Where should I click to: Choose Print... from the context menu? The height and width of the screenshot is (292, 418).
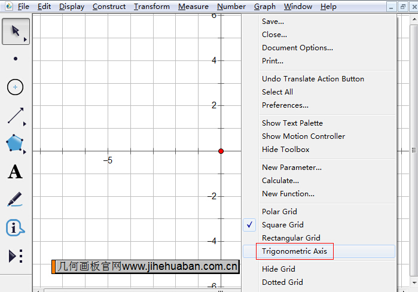click(x=319, y=61)
